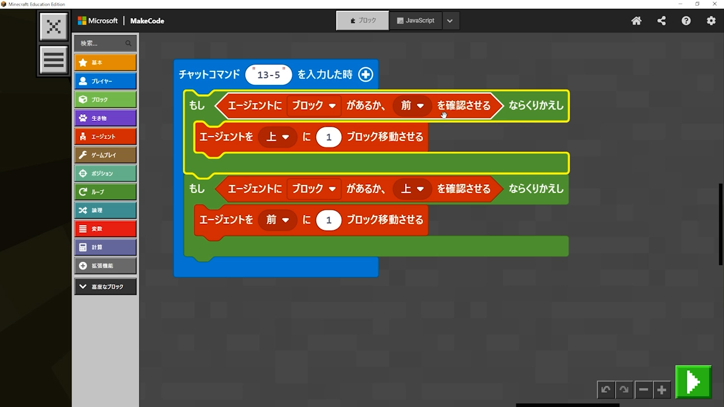The width and height of the screenshot is (724, 407).
Task: Switch to the JavaScript editor view
Action: coord(416,20)
